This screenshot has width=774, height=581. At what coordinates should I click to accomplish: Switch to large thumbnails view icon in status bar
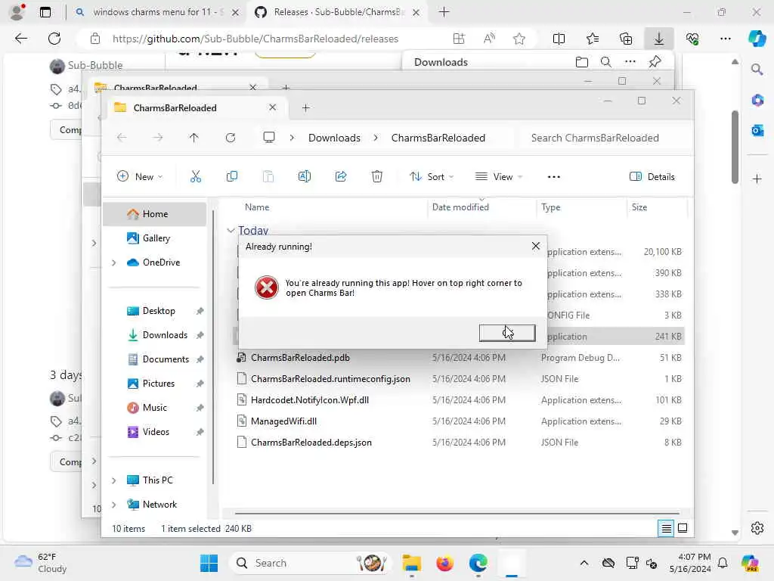[683, 529]
